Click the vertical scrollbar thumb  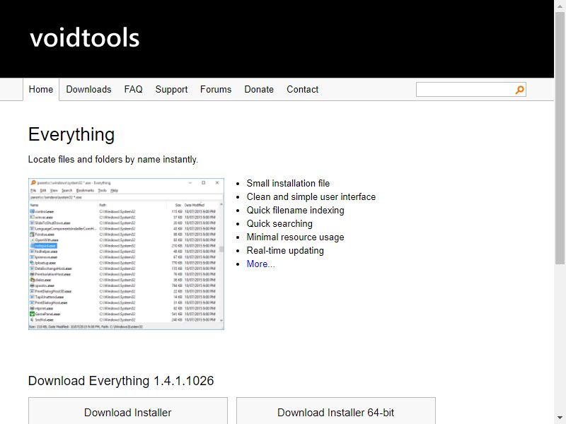pyautogui.click(x=560, y=139)
